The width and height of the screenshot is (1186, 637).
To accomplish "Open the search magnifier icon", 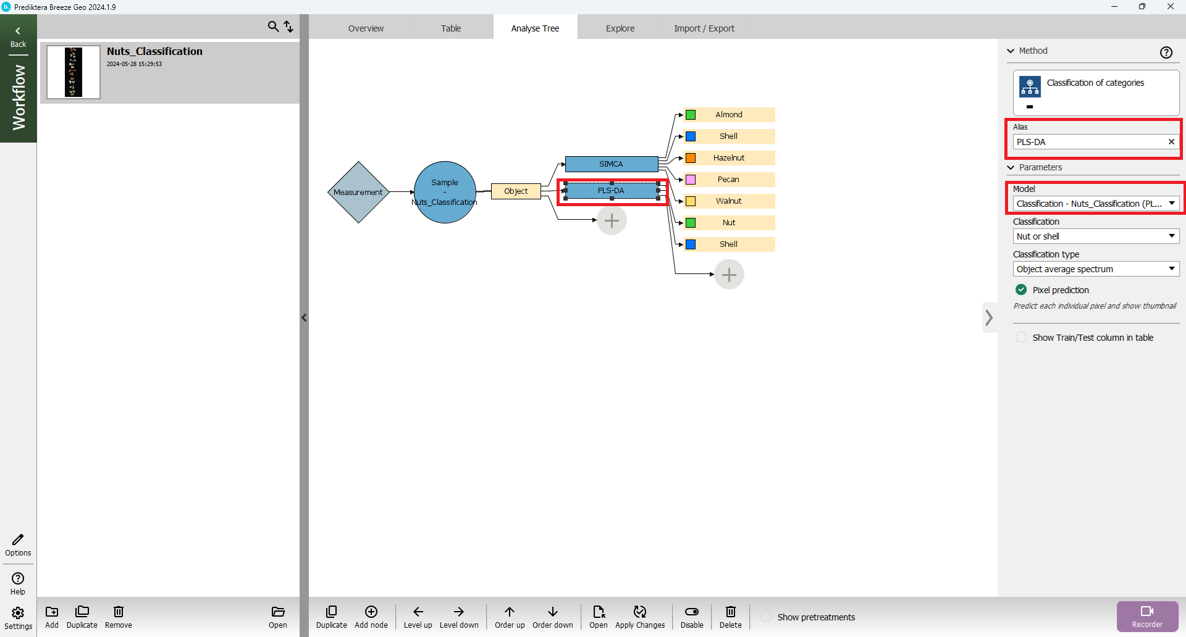I will 272,27.
